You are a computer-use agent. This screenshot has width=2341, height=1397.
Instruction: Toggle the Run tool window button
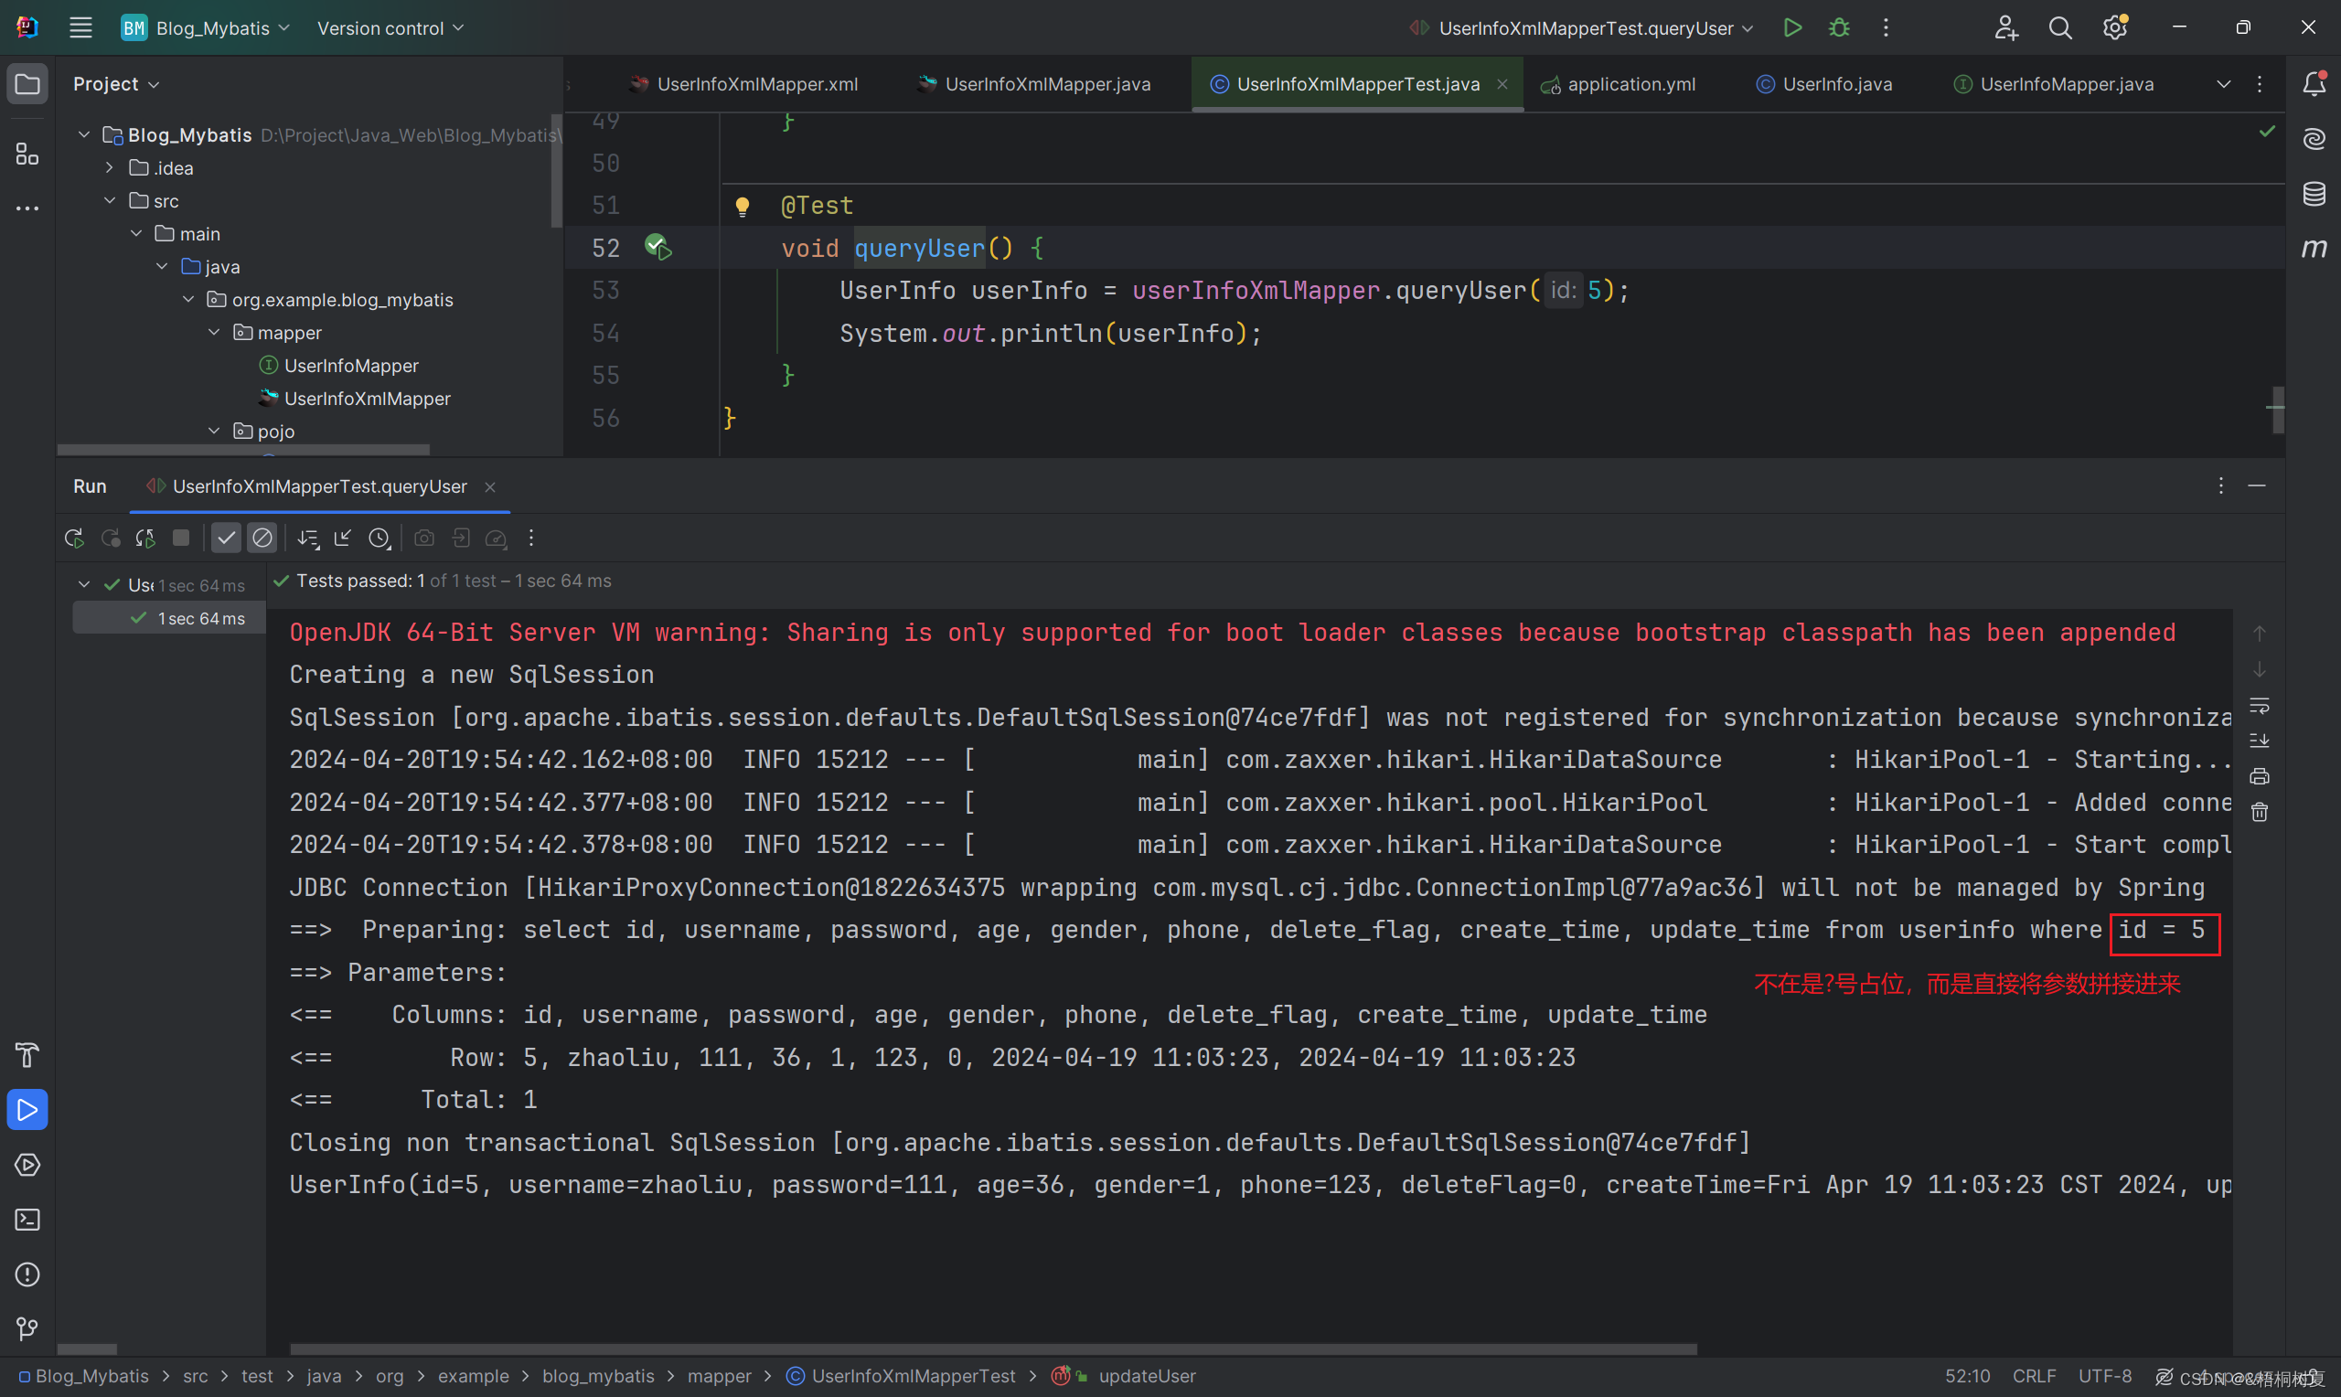pos(27,1110)
